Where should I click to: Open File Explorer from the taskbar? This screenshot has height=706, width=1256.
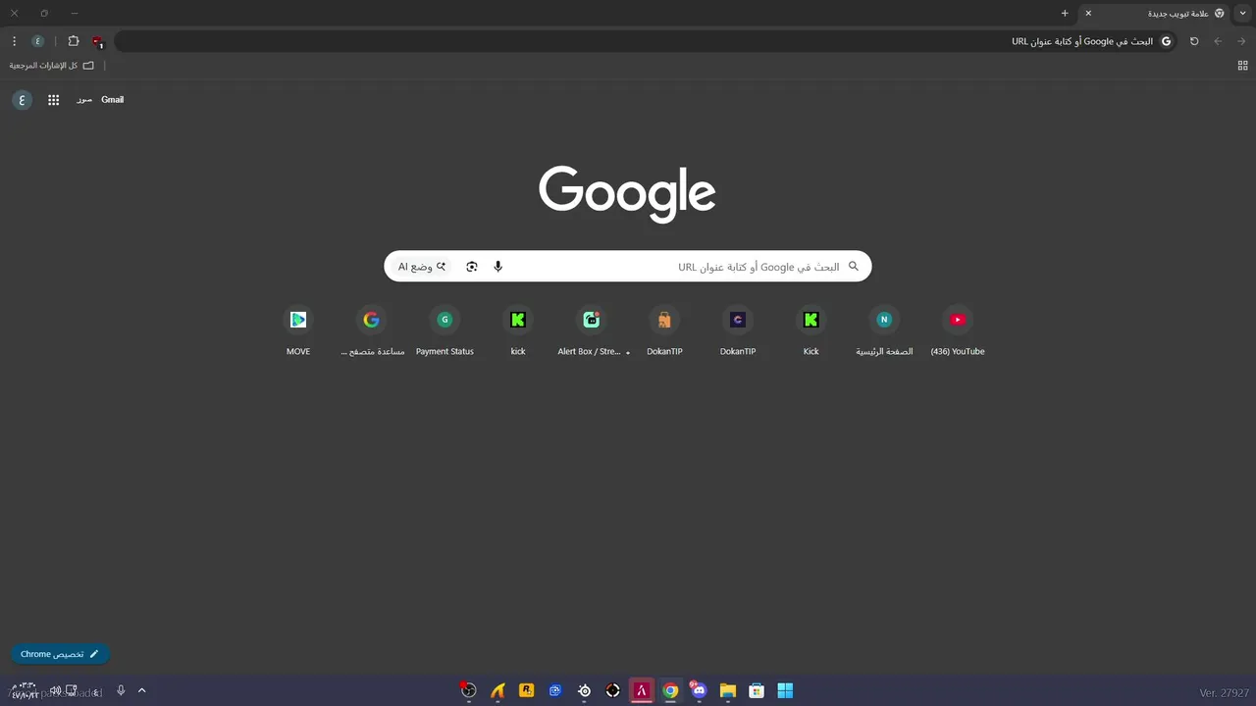(x=727, y=690)
